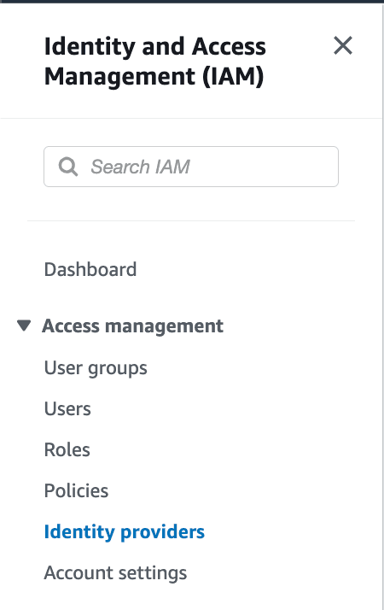
Task: Go to the Users page
Action: point(67,409)
